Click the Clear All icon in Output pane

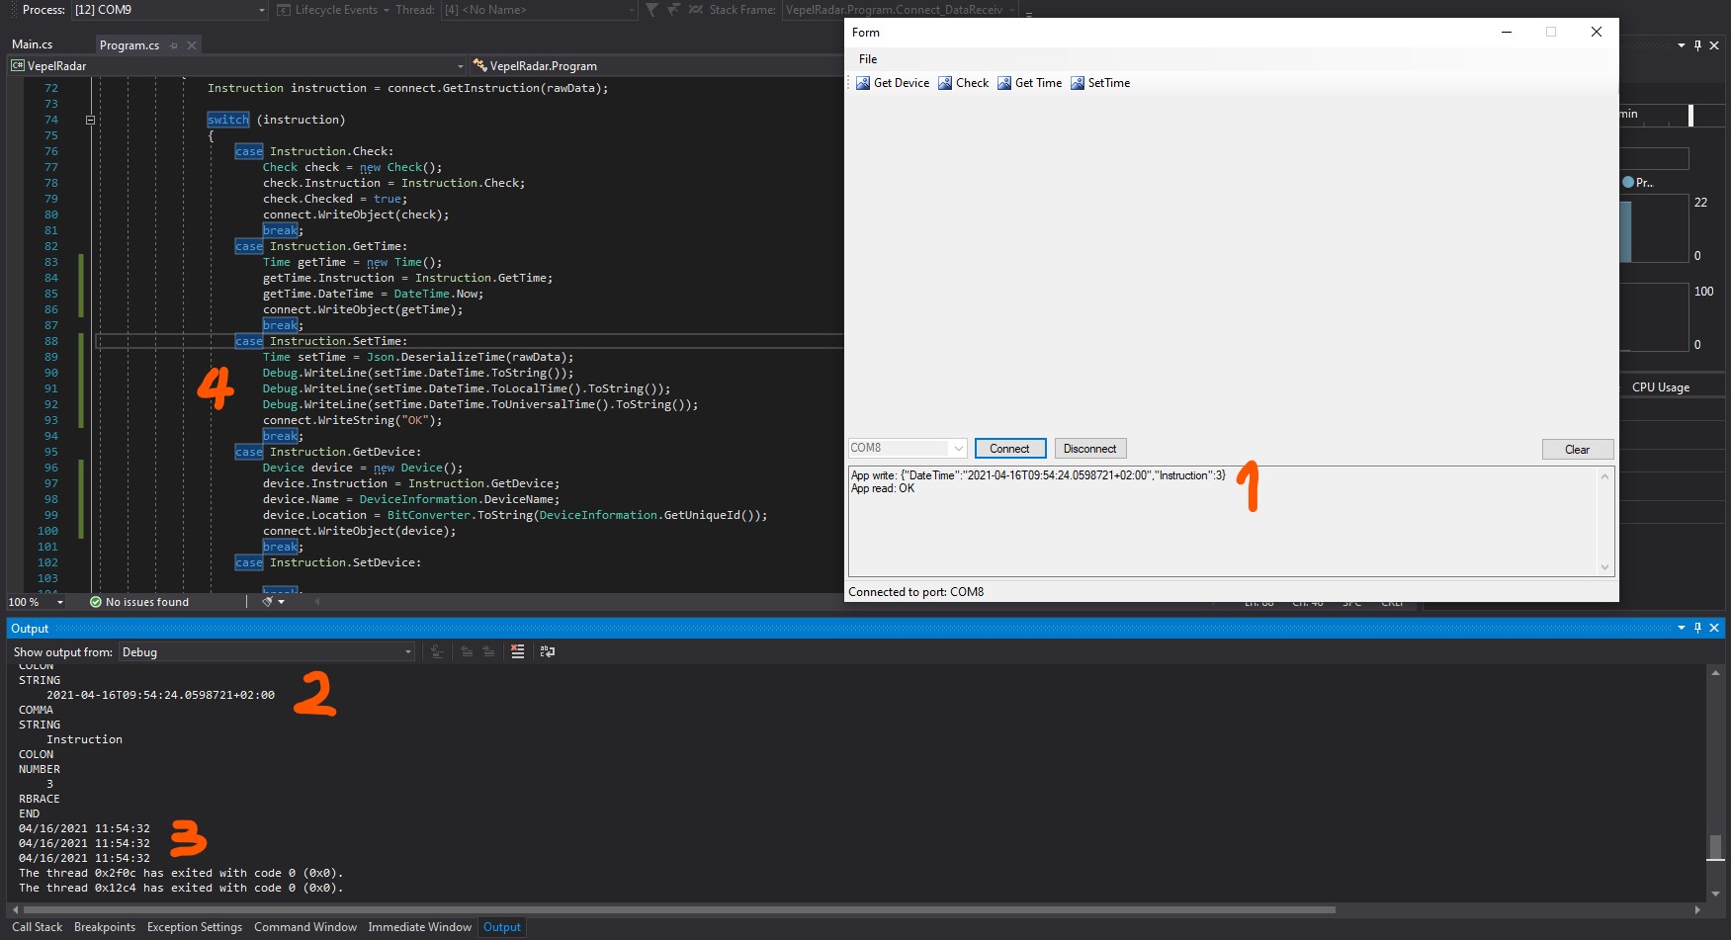tap(517, 651)
